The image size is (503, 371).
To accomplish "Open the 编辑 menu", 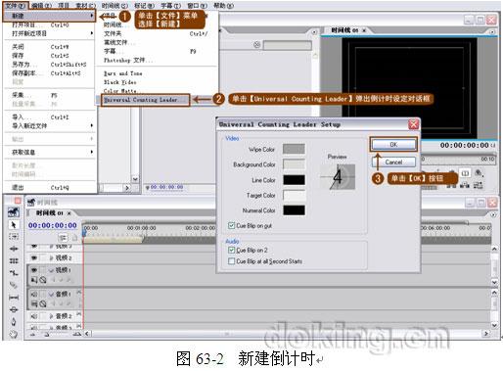I will pyautogui.click(x=42, y=6).
